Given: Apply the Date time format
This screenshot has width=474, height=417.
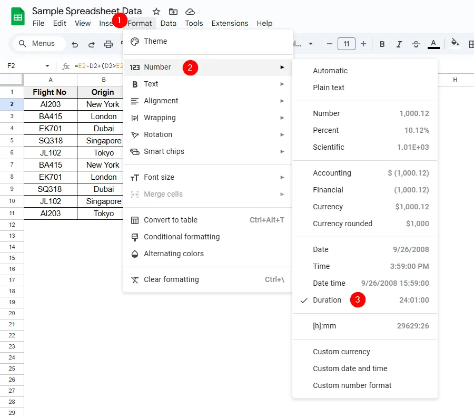Looking at the screenshot, I should (x=365, y=283).
